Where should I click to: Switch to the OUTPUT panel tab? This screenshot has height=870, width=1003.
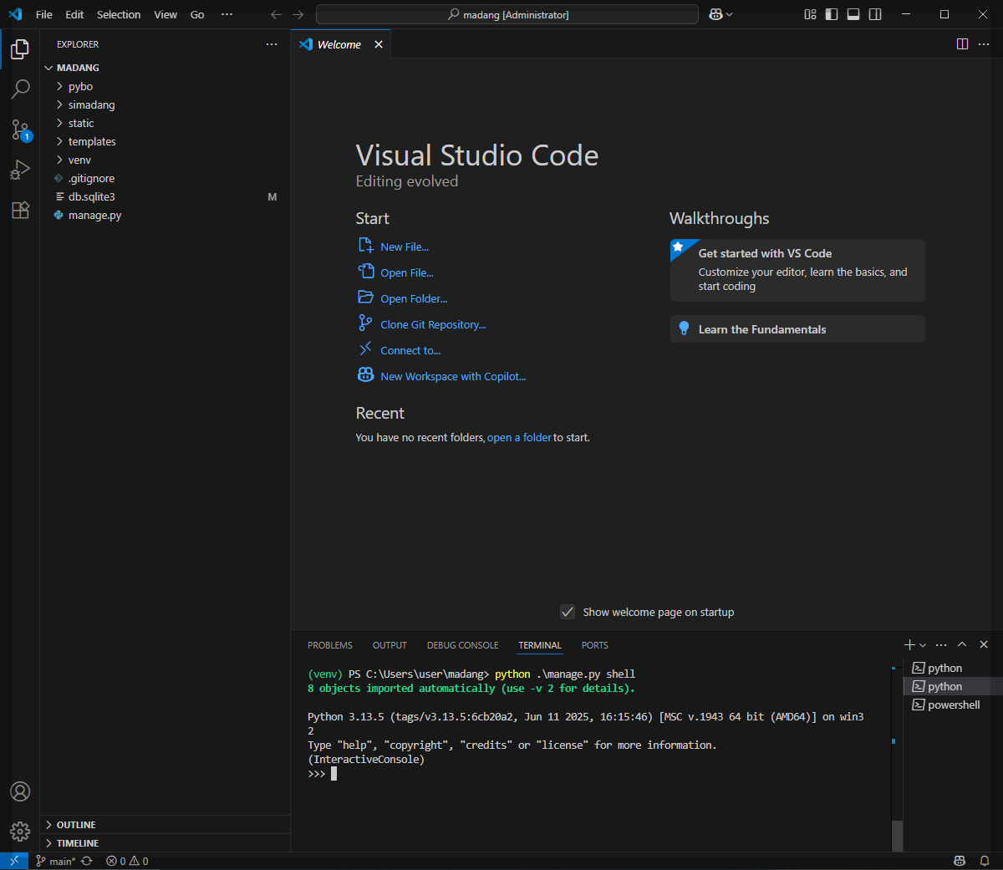point(389,645)
